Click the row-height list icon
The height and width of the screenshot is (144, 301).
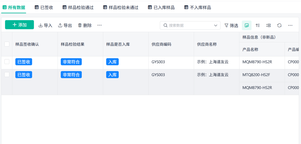pos(268,25)
